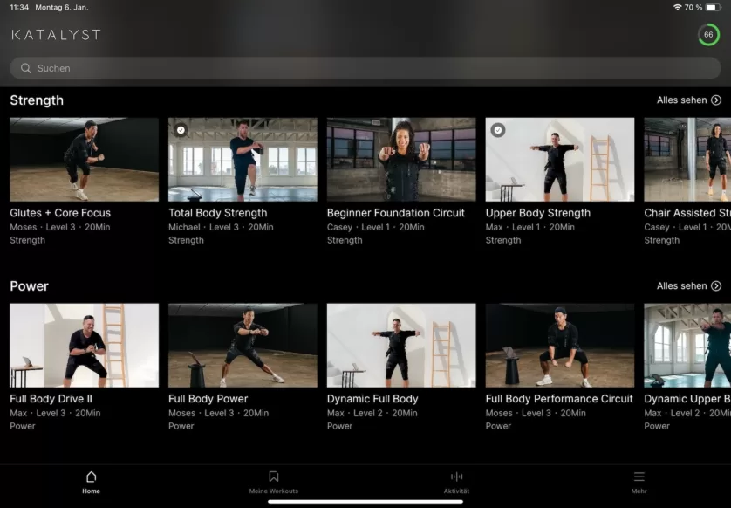Open the Dynamic Full Body thumbnail

401,346
